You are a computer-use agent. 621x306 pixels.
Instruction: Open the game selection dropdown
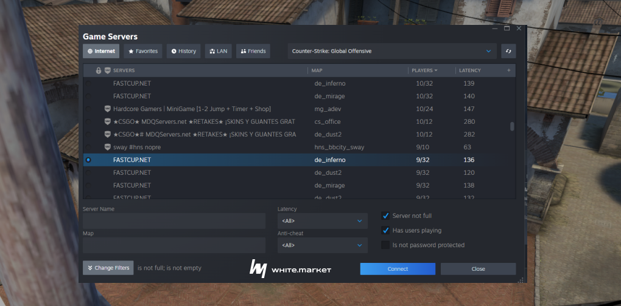click(x=392, y=52)
